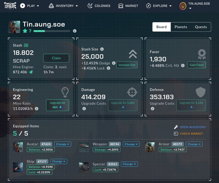Upgrade Defense for 1,156

click(x=191, y=105)
